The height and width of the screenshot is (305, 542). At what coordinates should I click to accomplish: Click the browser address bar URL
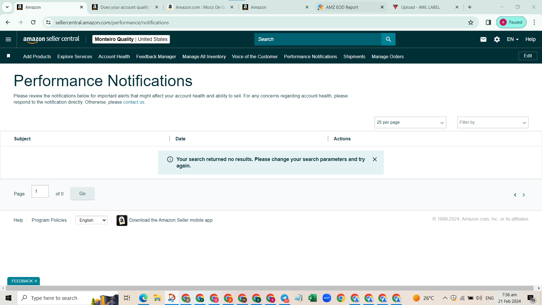(112, 22)
